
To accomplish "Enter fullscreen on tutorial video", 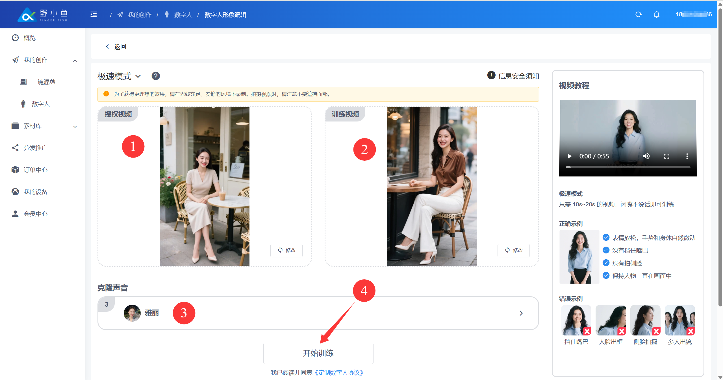I will coord(666,156).
